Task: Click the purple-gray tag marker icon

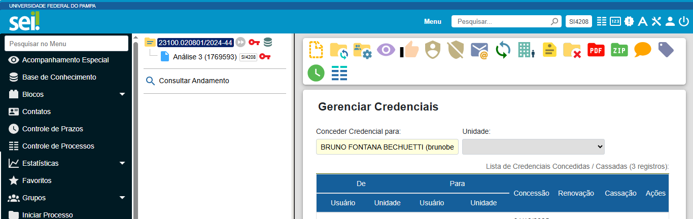Action: 666,49
